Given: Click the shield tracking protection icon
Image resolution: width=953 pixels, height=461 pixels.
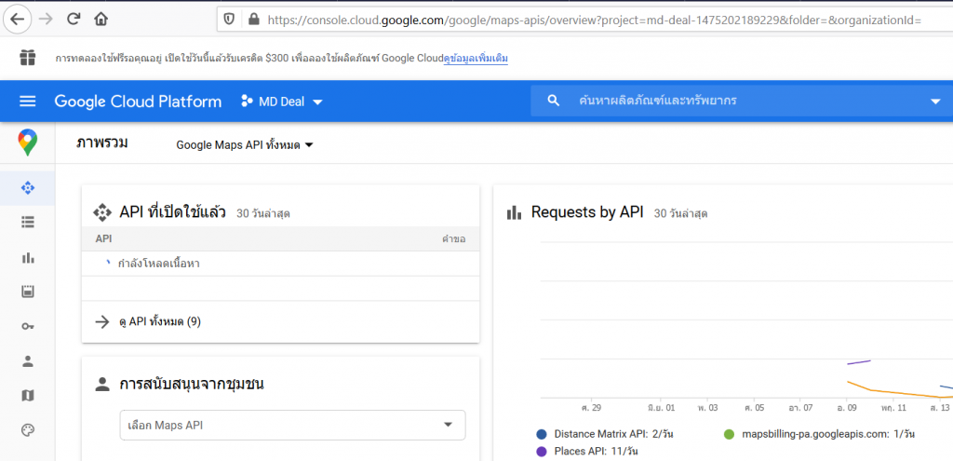Looking at the screenshot, I should pyautogui.click(x=229, y=20).
